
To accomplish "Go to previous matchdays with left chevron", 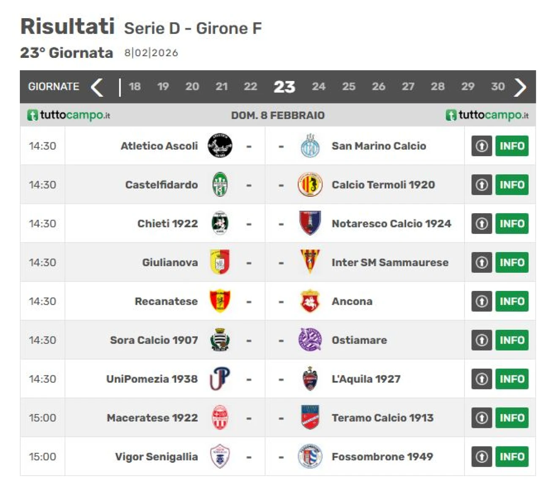I will tap(97, 87).
